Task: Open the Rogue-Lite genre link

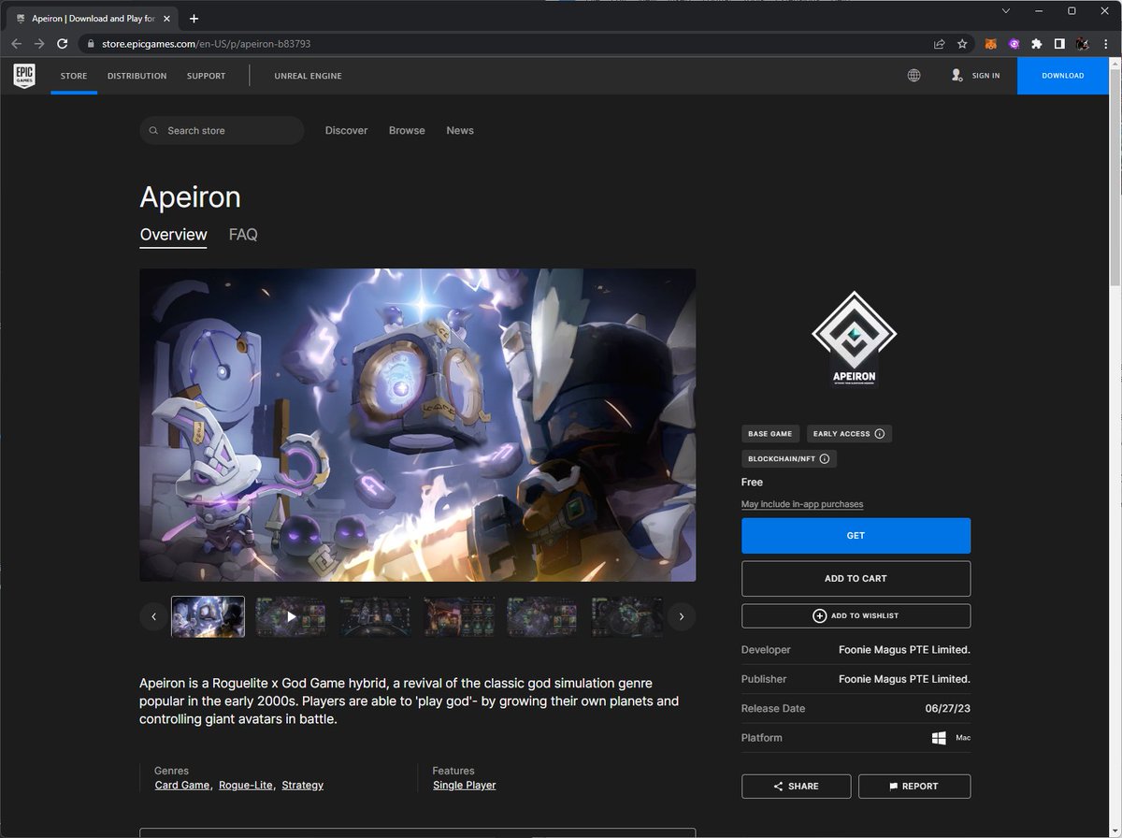Action: point(246,786)
